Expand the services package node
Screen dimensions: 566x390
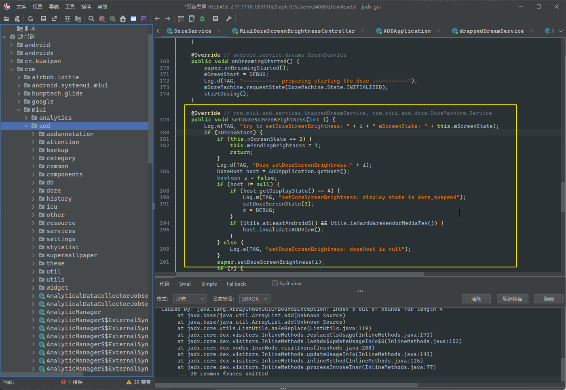(x=34, y=231)
